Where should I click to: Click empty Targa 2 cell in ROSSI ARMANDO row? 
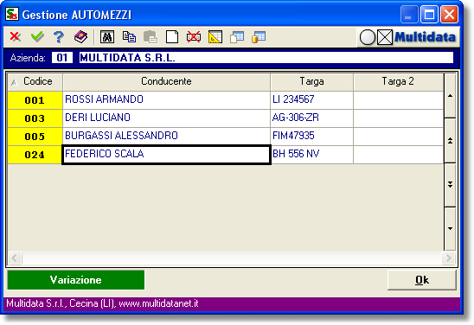coord(398,100)
